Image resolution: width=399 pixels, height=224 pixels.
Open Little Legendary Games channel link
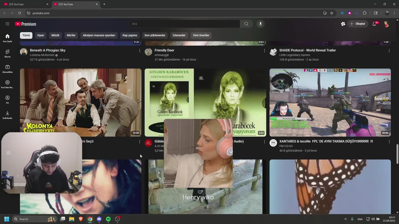click(295, 55)
